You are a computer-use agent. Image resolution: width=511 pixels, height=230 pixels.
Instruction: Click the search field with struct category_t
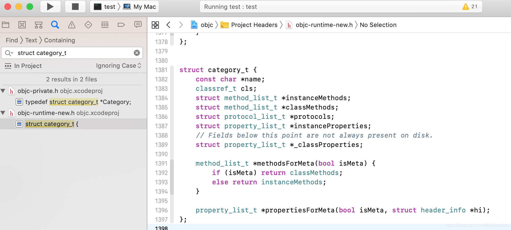tap(72, 53)
